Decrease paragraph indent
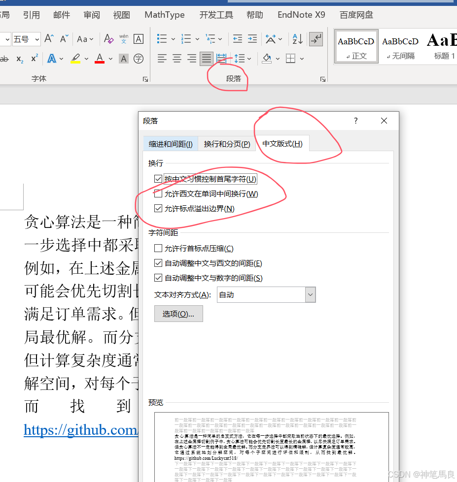Screen dimensions: 457x482 (237, 39)
